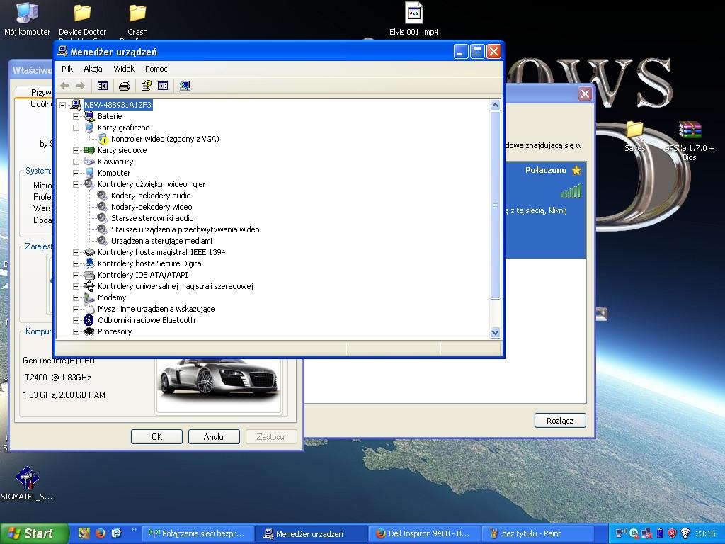
Task: Expand Kontrolery uniwersalnej magistrali szeregowej
Action: point(76,286)
